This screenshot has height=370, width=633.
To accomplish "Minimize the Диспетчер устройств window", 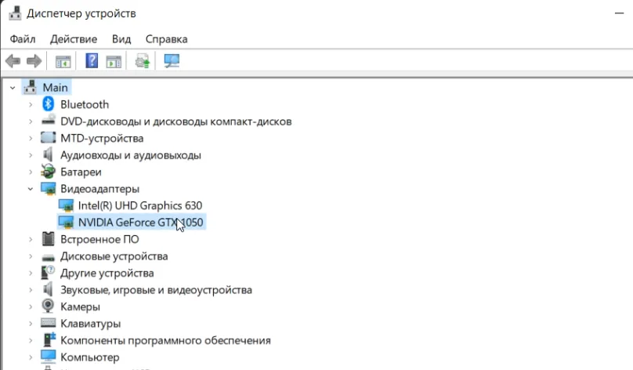I will [x=619, y=13].
